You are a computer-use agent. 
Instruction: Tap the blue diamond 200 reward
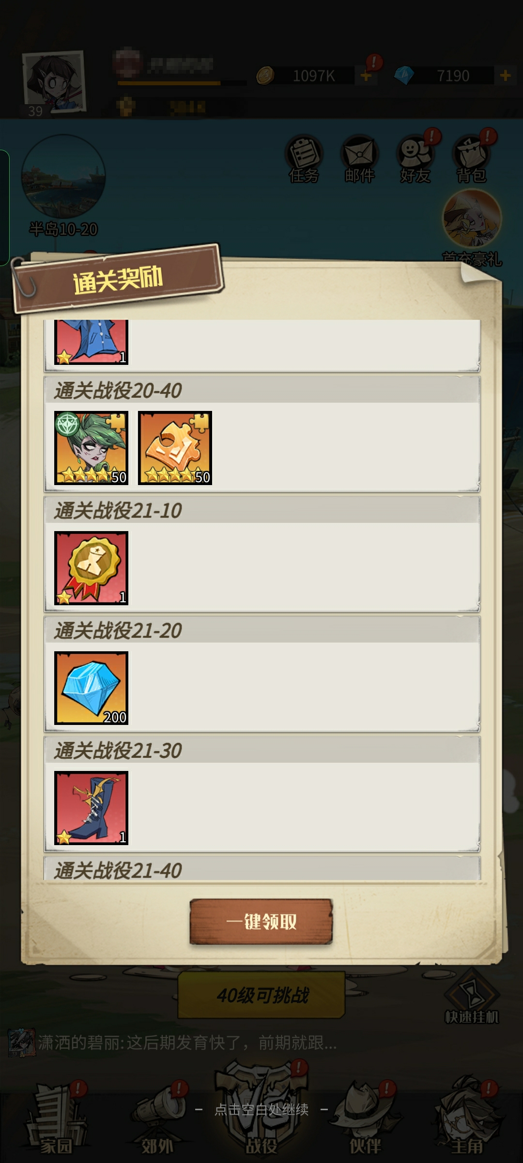pos(91,688)
